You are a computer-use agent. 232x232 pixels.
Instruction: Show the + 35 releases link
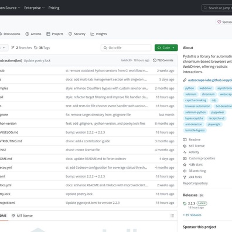(x=192, y=215)
